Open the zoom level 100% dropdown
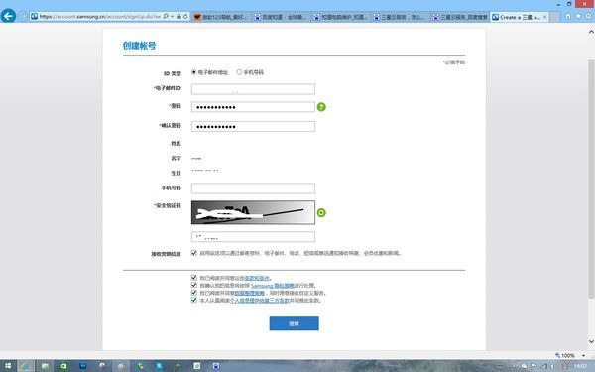This screenshot has height=372, width=595. tap(570, 356)
